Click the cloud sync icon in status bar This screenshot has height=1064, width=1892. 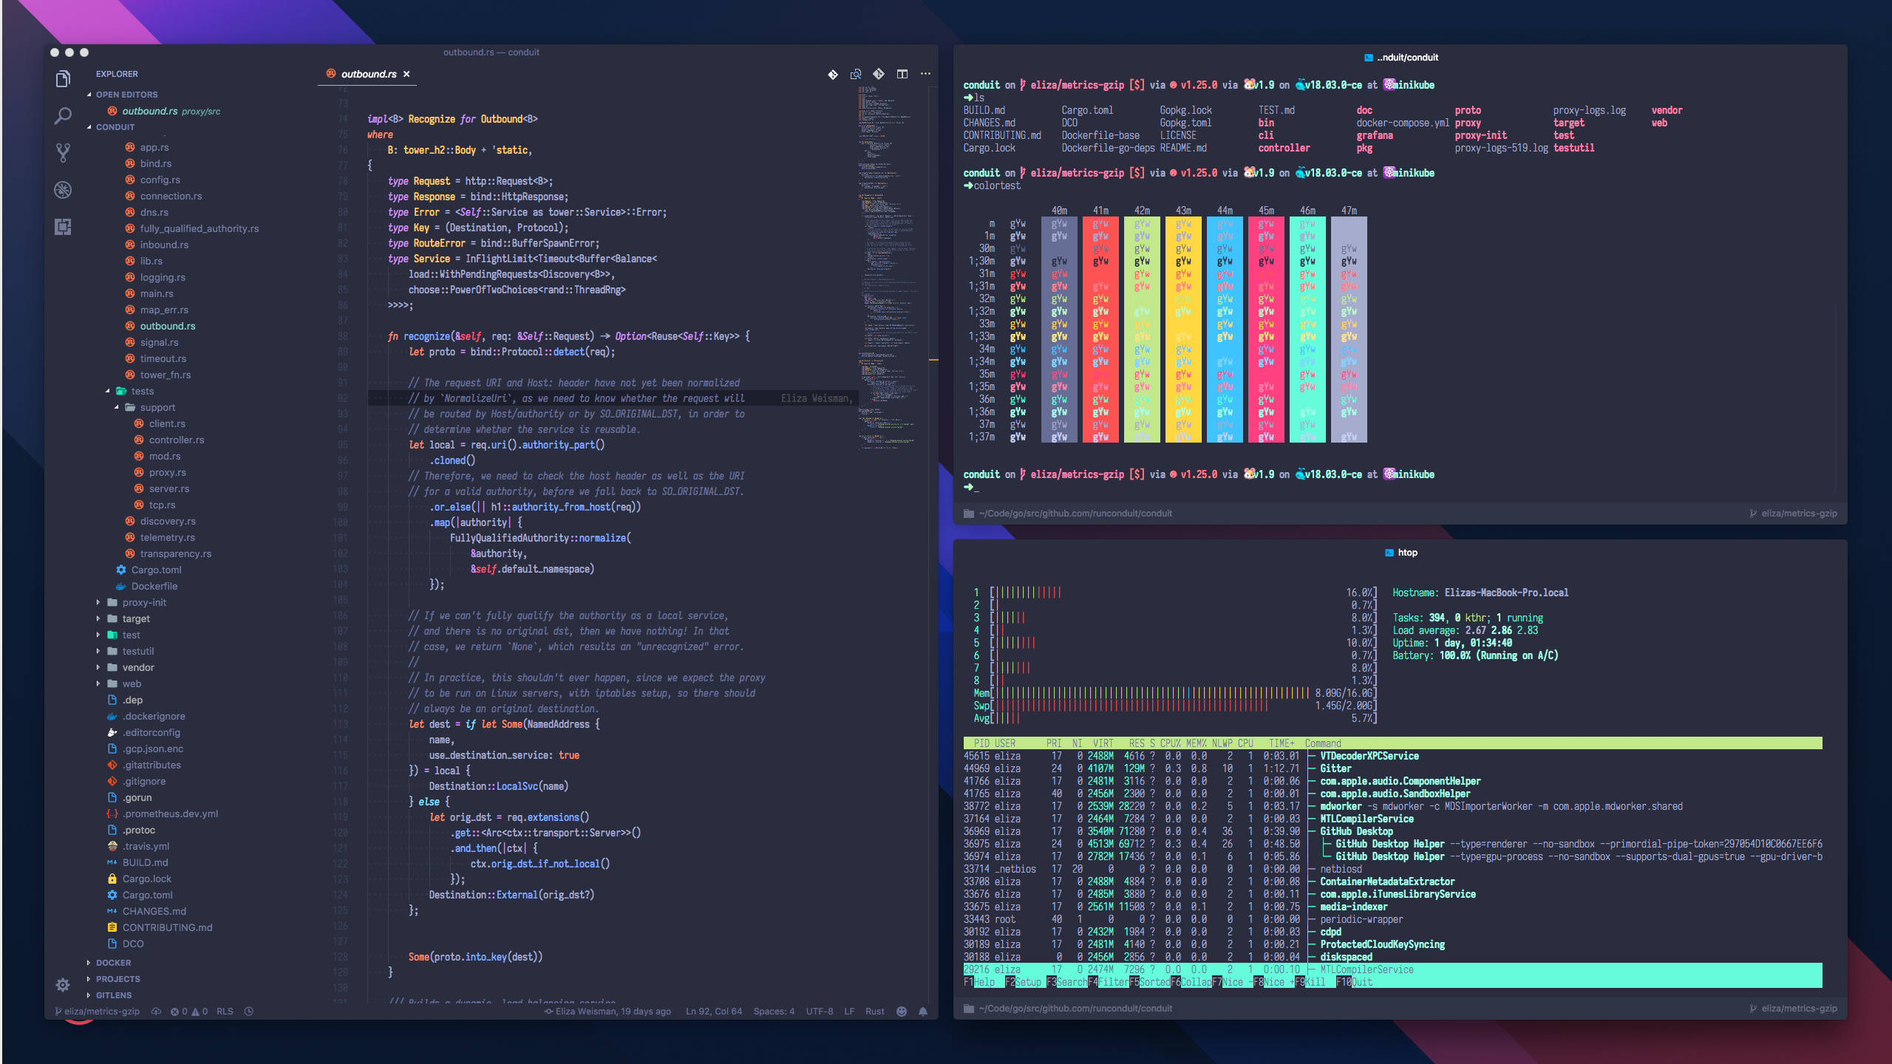156,1012
